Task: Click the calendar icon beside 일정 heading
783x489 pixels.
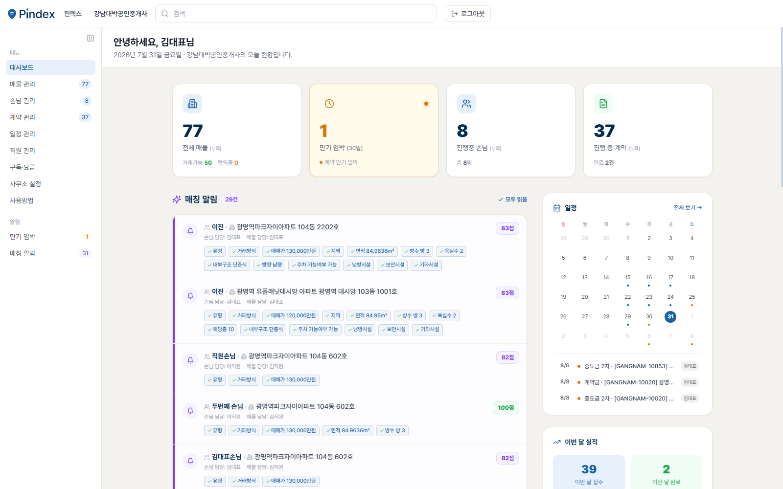Action: coord(557,208)
